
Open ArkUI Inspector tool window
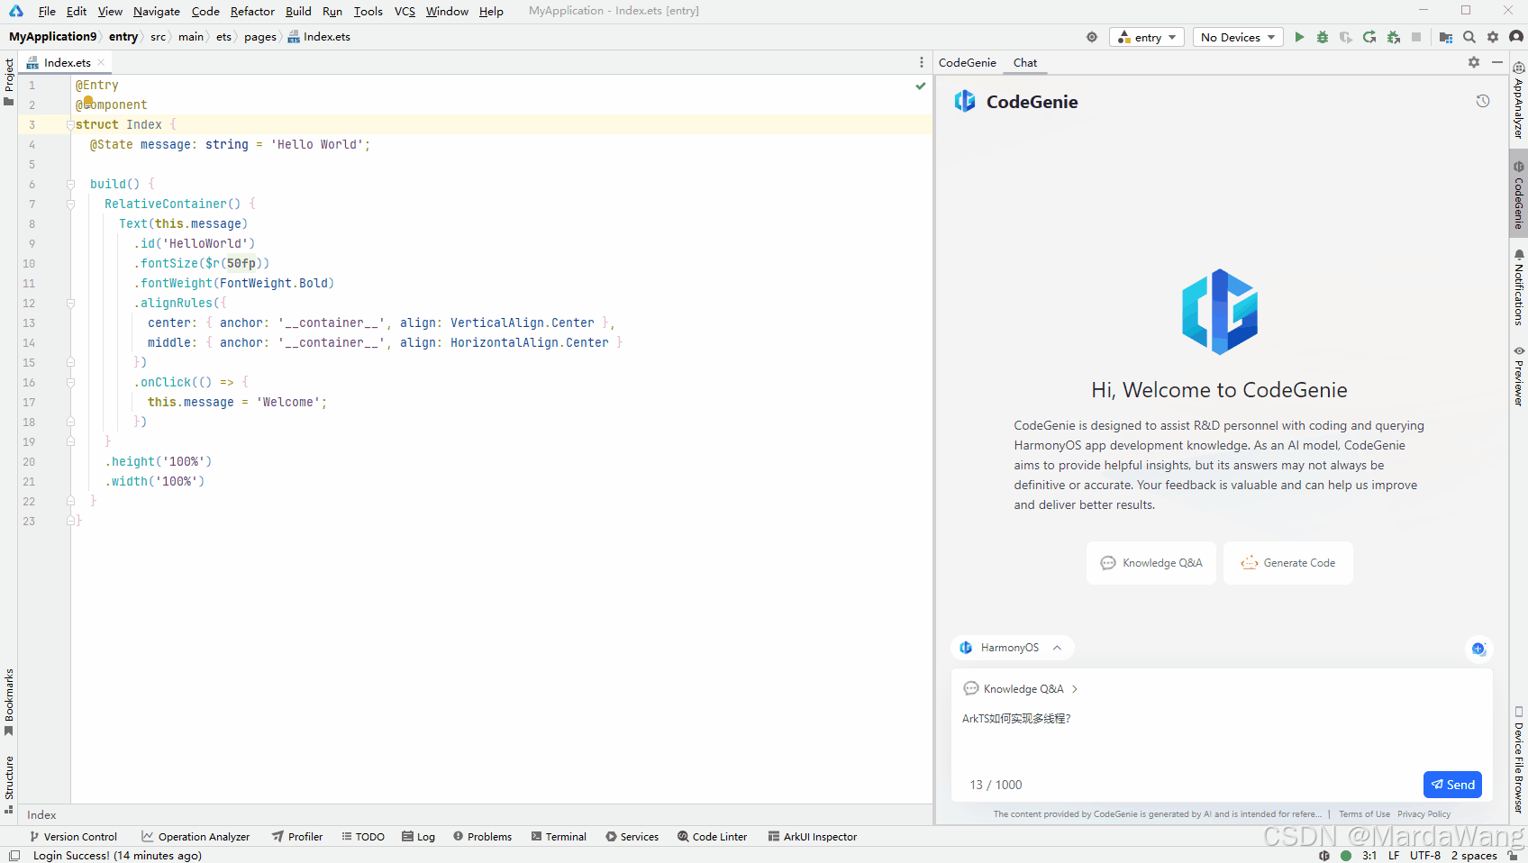coord(812,837)
